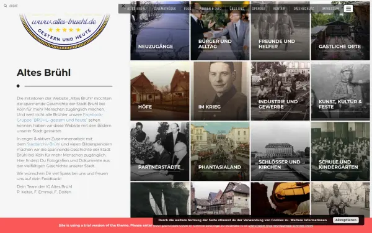The width and height of the screenshot is (372, 233).
Task: Open the Bürger und Alltag tile
Action: (x=220, y=30)
